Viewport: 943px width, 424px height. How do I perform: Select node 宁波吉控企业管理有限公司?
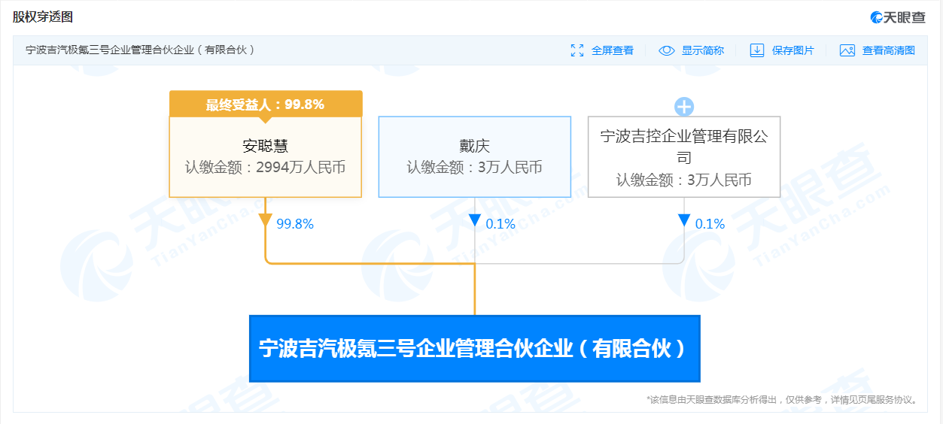684,156
